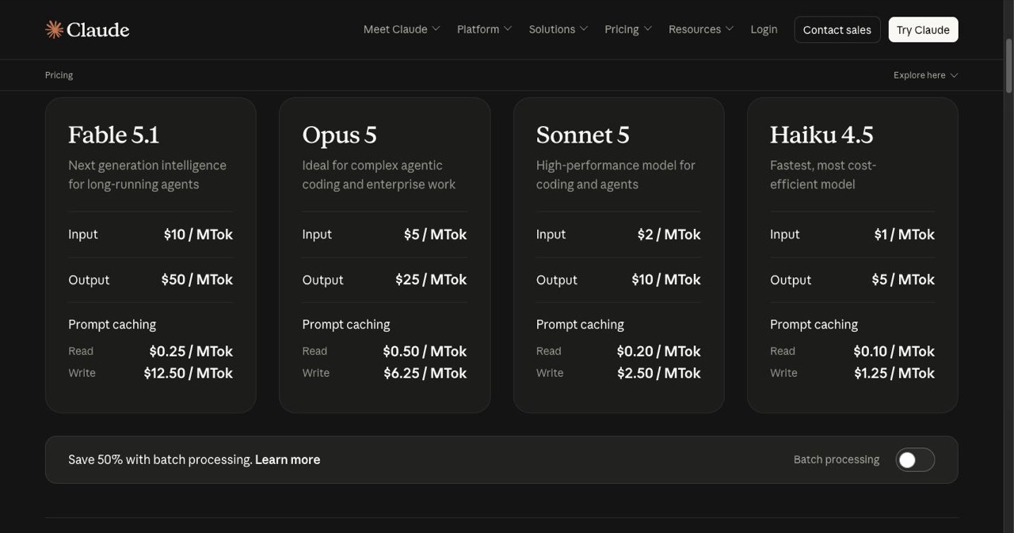Click the Sonnet 5 high-performance model description
1014x533 pixels.
point(616,175)
